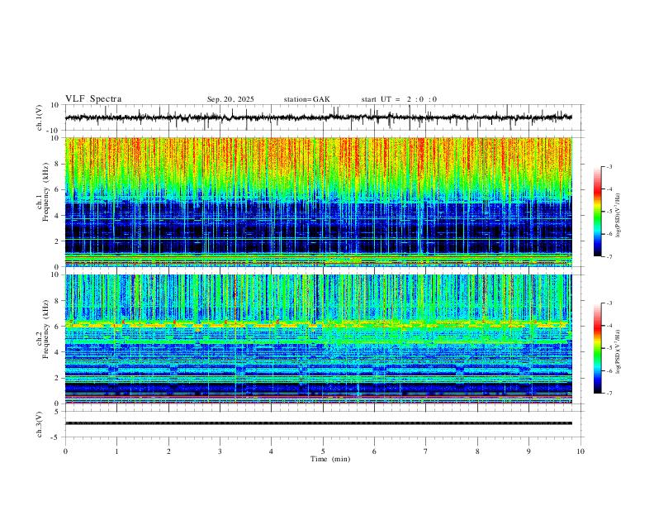
Task: Click the '-3' value on top color bar
Action: coord(609,166)
